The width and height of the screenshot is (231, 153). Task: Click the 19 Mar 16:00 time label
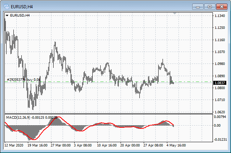(x=38, y=145)
